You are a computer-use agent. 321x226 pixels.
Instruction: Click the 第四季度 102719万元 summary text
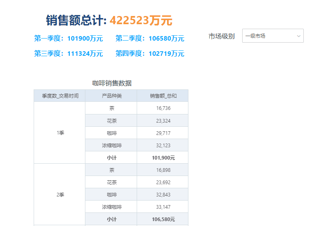tap(149, 54)
